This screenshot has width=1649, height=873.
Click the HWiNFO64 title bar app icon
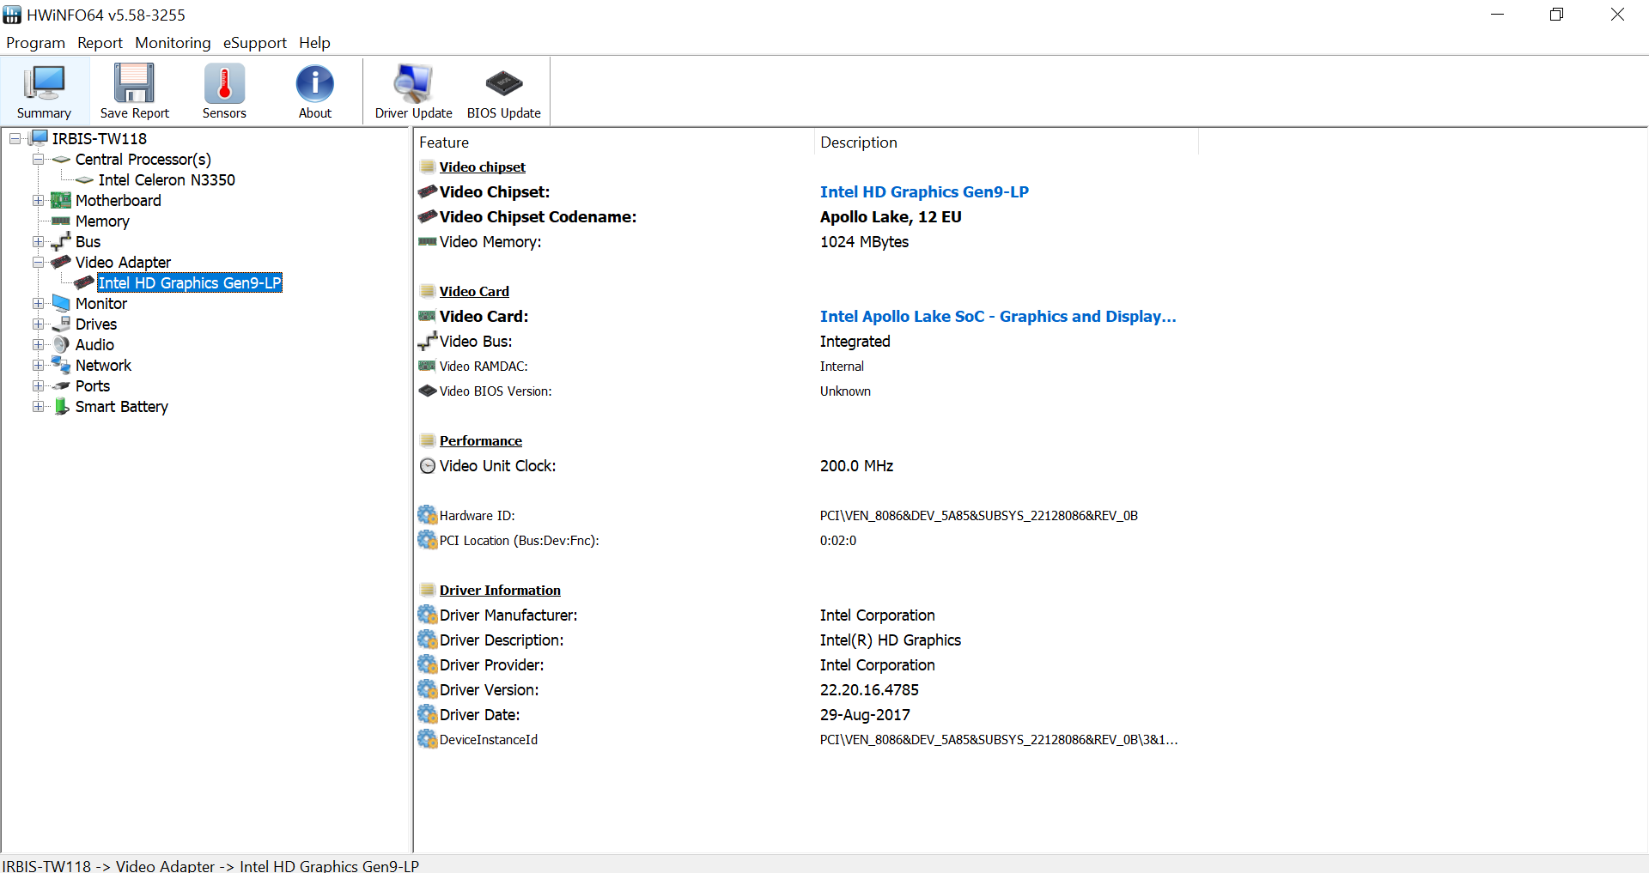12,15
